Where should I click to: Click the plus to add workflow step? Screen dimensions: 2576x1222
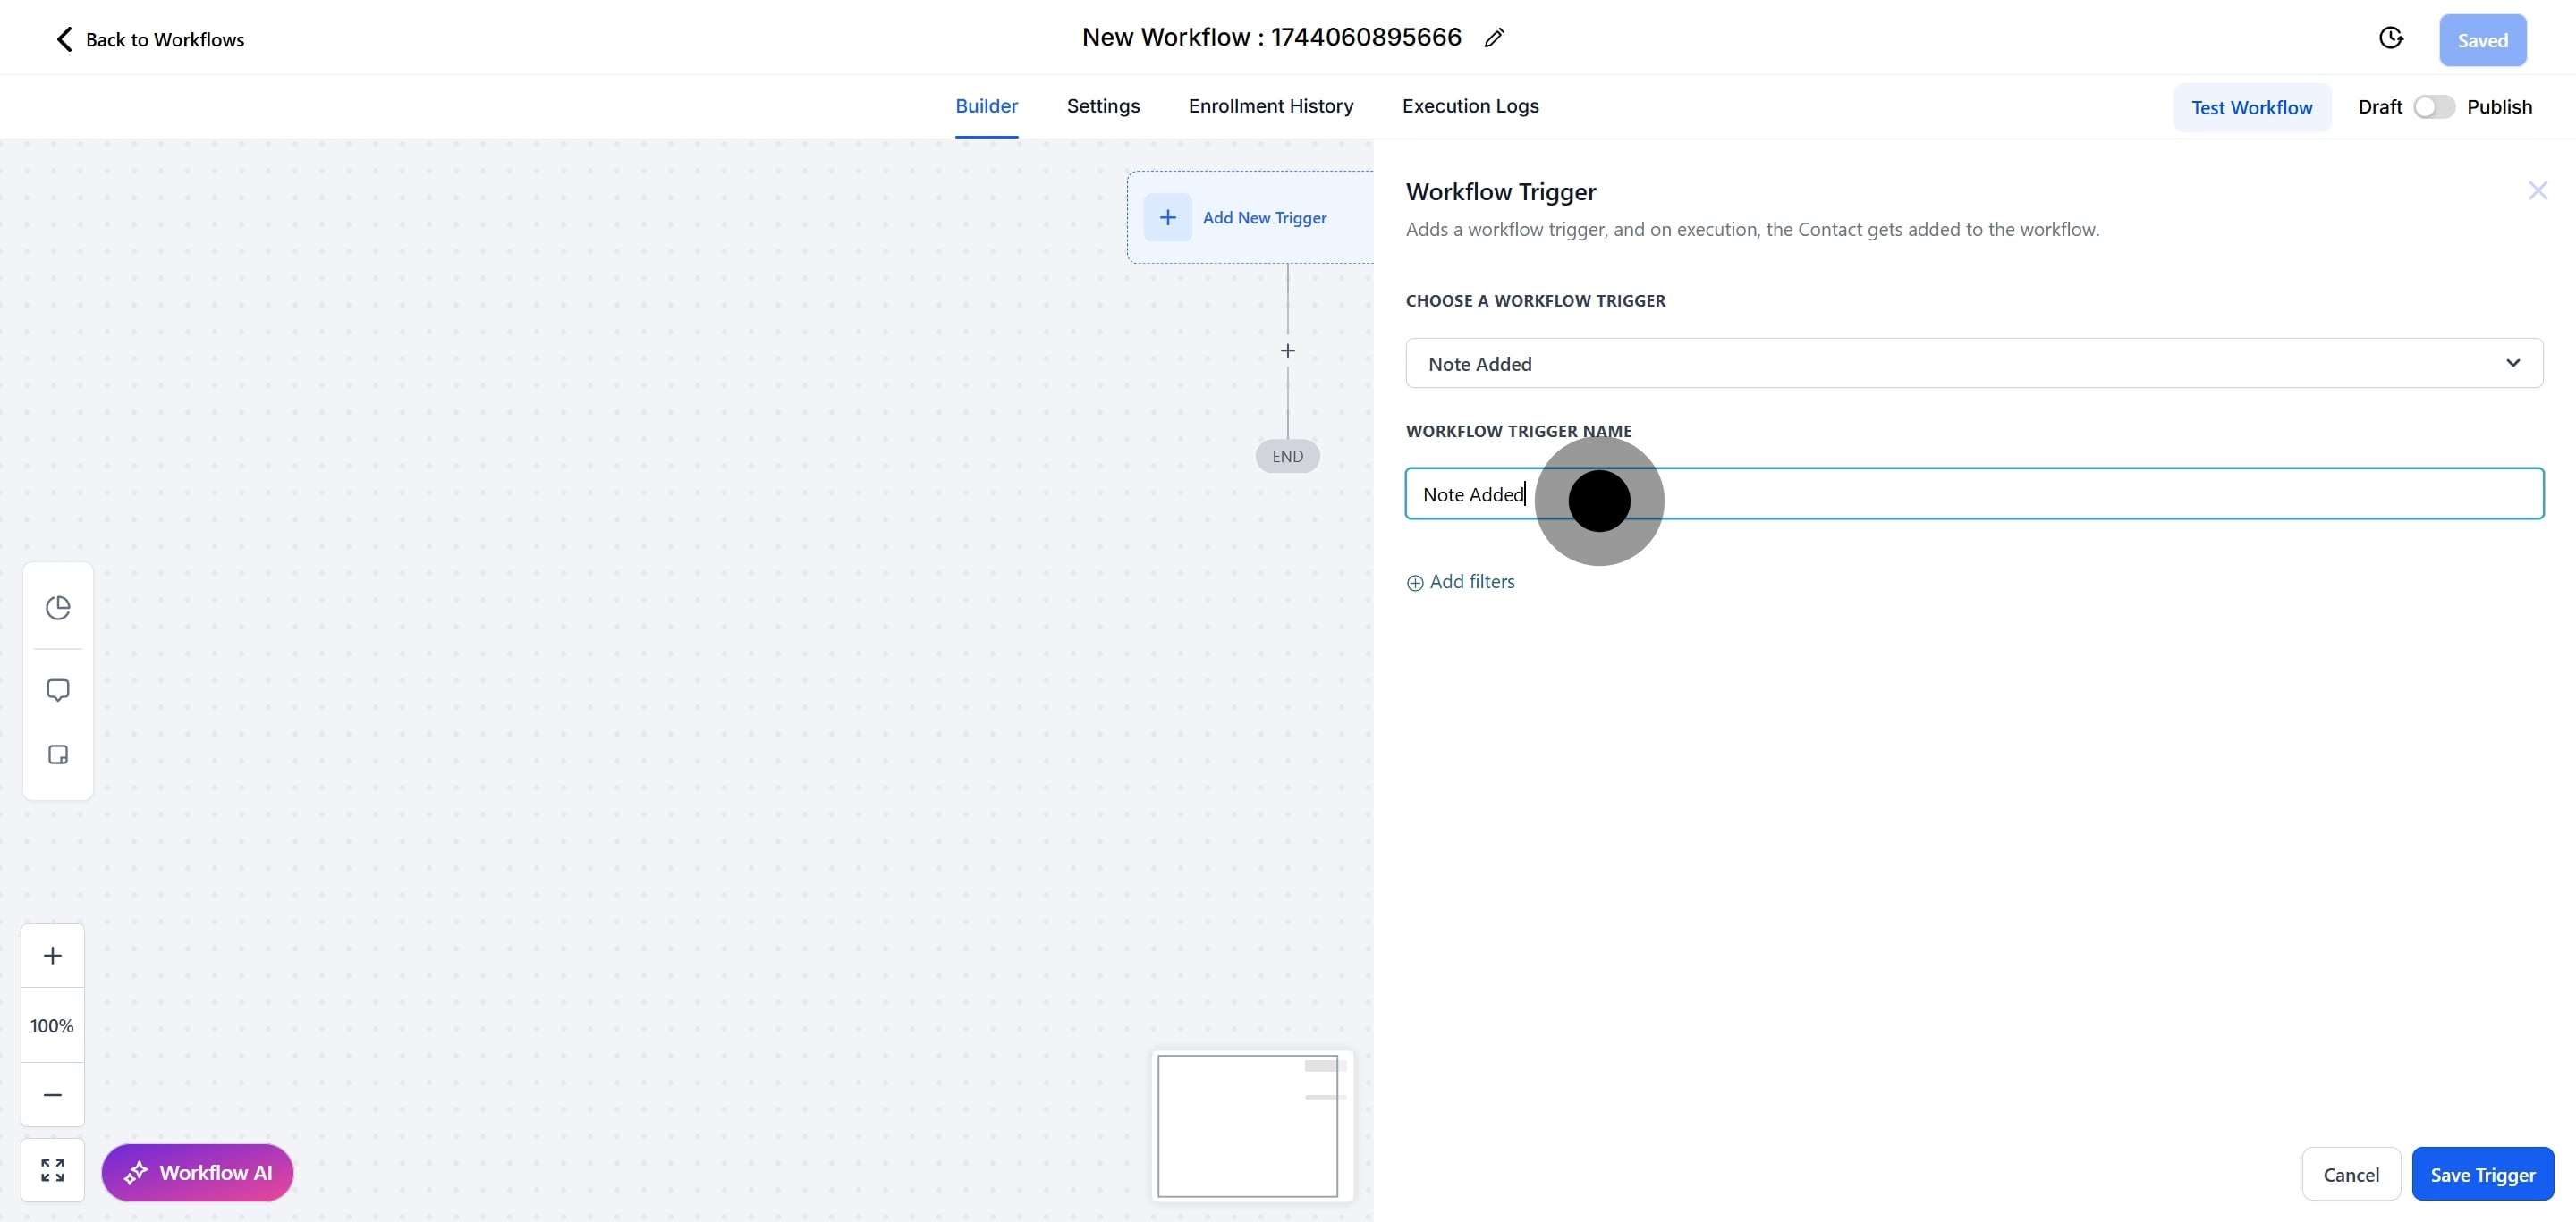point(1287,350)
